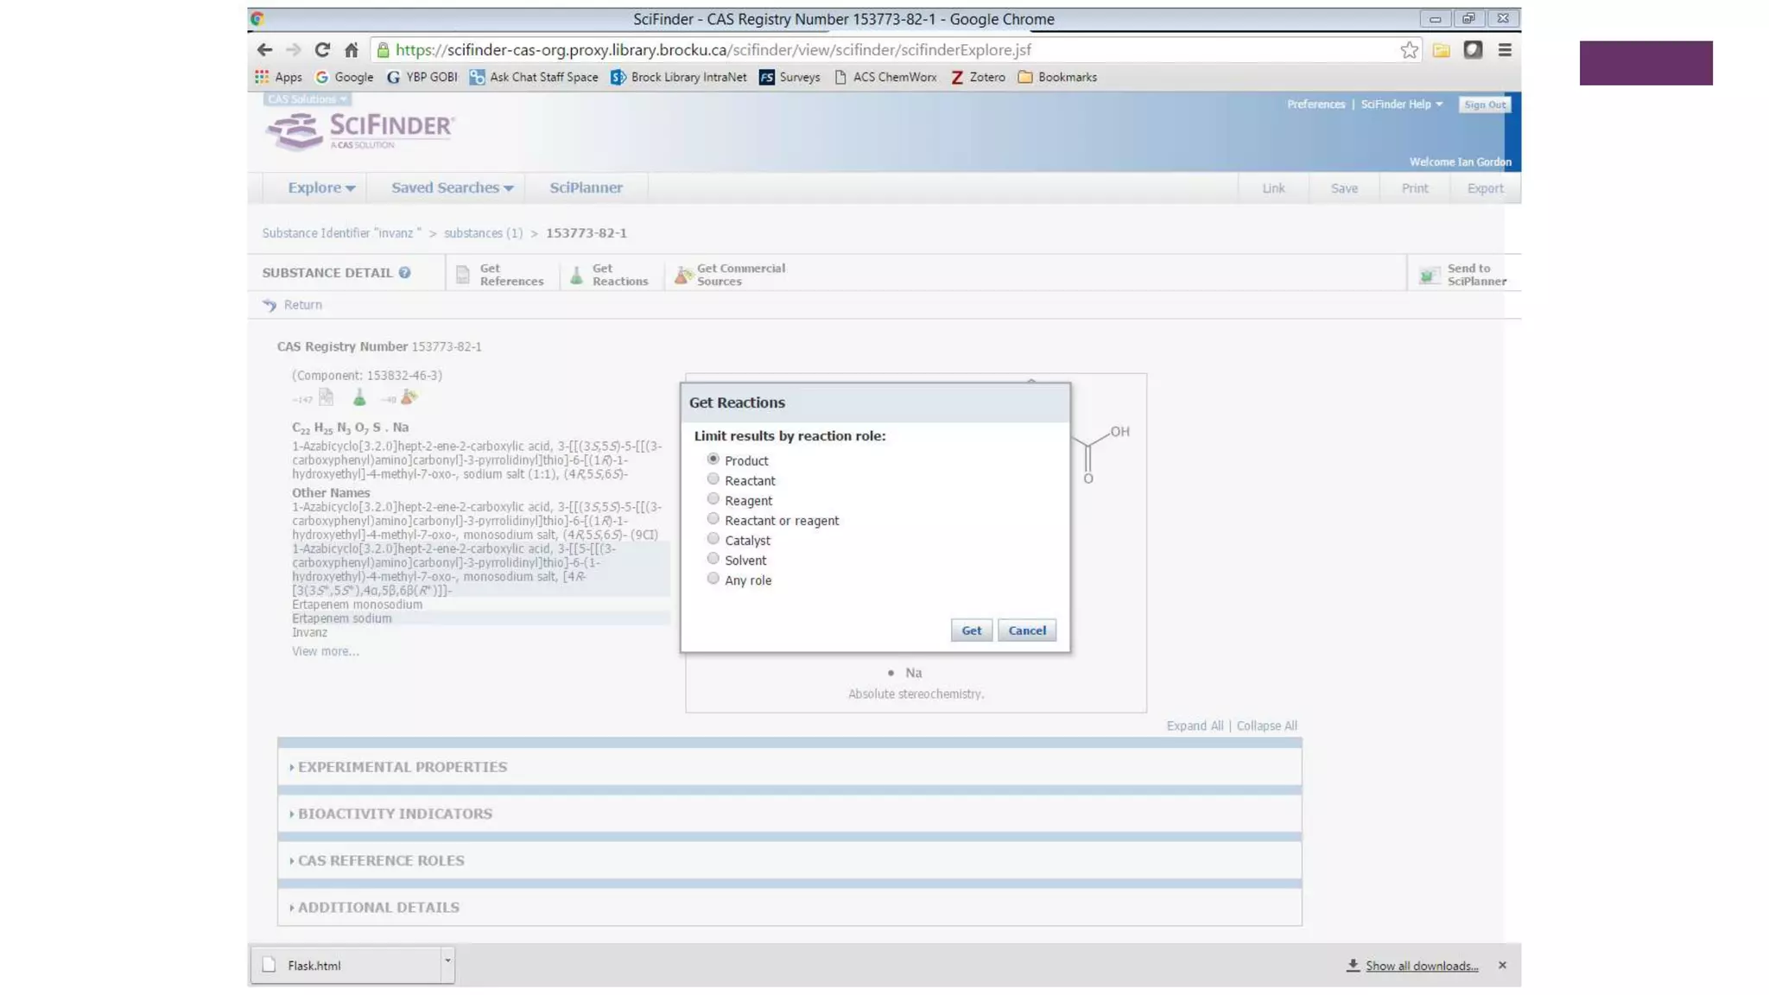The width and height of the screenshot is (1769, 995).
Task: Expand the Bioactivity Indicators section
Action: (x=394, y=814)
